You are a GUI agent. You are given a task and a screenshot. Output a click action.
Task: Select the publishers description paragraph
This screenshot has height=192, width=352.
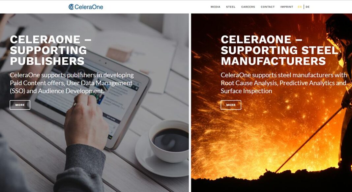pyautogui.click(x=72, y=83)
